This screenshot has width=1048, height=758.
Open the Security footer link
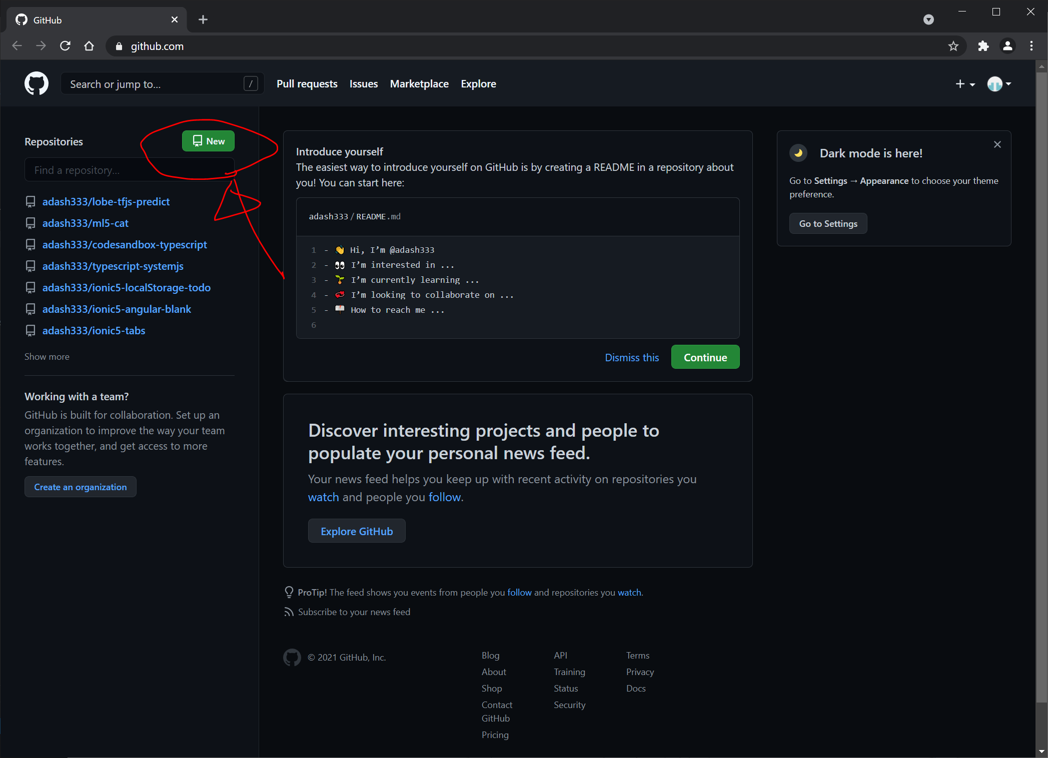click(569, 705)
